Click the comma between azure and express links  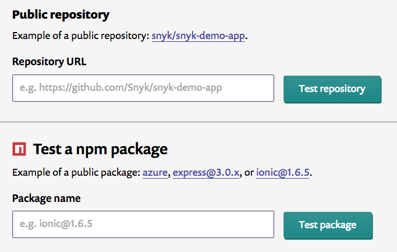click(169, 175)
